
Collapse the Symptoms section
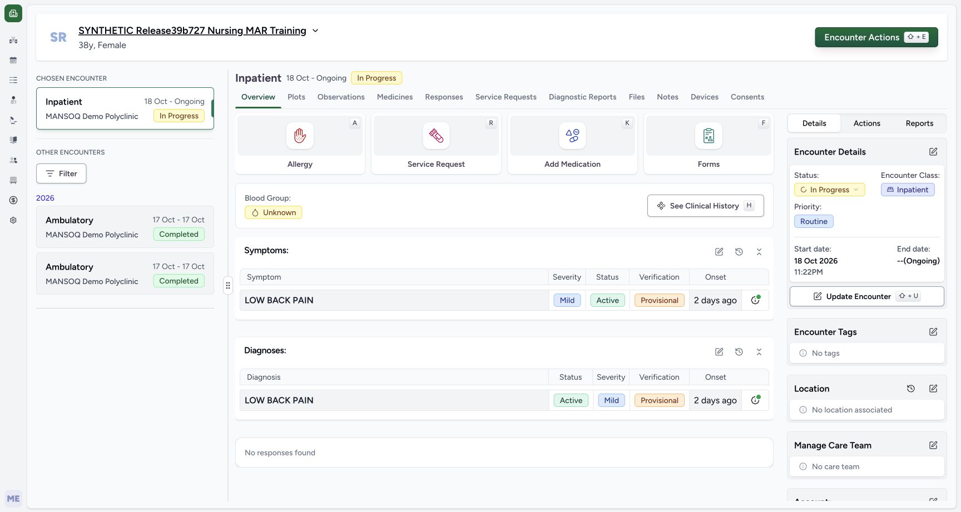(759, 252)
